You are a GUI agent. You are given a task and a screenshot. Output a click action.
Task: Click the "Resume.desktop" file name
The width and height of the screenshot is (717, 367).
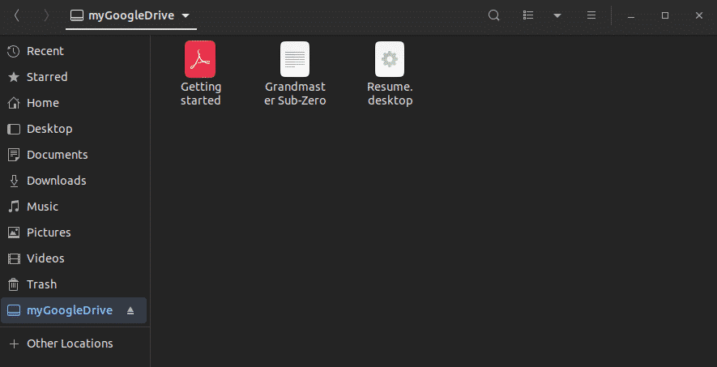click(x=390, y=93)
